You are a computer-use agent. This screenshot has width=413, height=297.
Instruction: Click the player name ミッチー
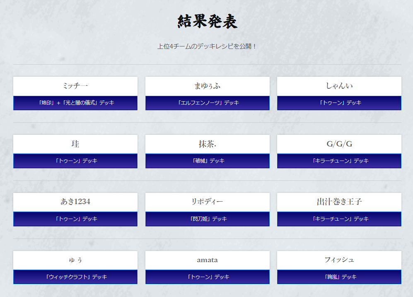[75, 86]
